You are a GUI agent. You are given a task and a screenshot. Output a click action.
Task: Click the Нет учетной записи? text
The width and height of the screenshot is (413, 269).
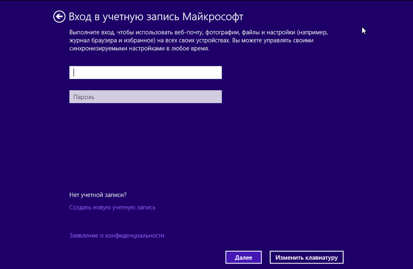click(x=98, y=195)
